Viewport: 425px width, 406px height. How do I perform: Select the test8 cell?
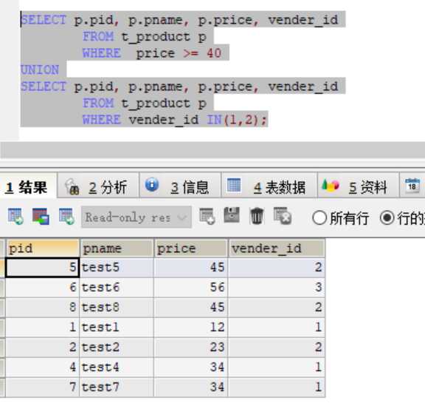coord(117,308)
